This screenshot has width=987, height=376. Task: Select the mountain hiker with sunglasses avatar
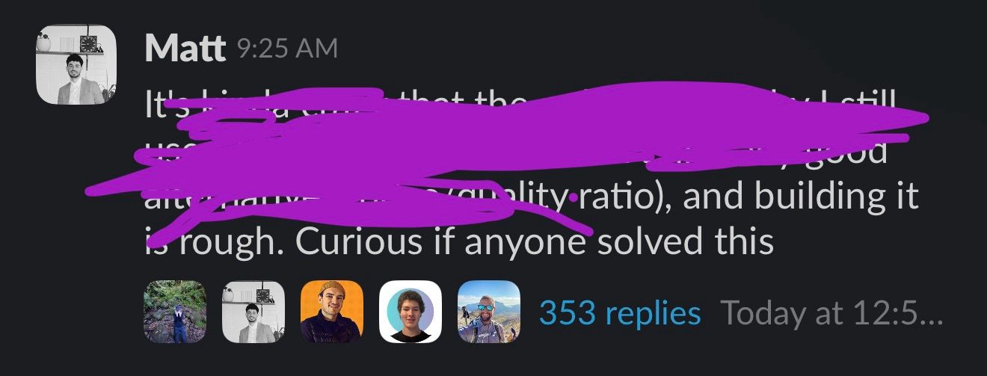coord(489,312)
